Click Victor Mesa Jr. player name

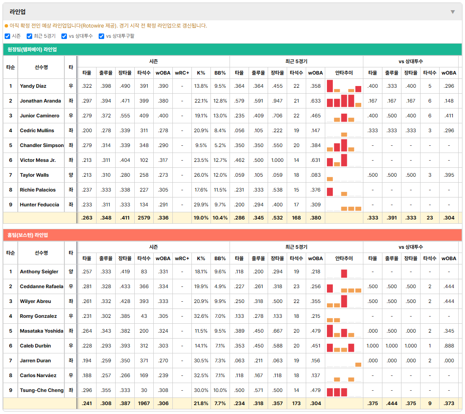pyautogui.click(x=38, y=160)
